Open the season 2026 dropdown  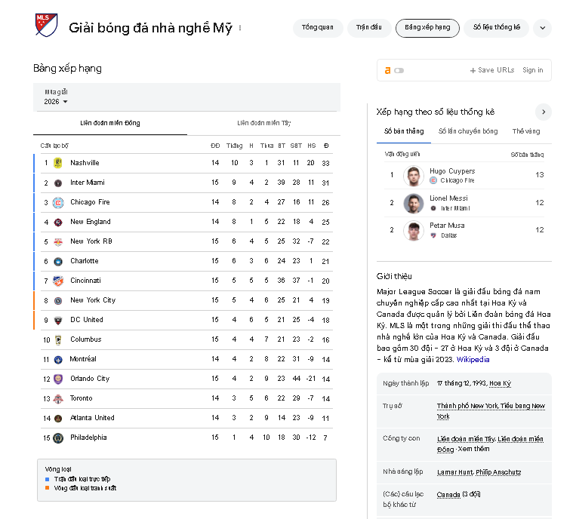56,102
